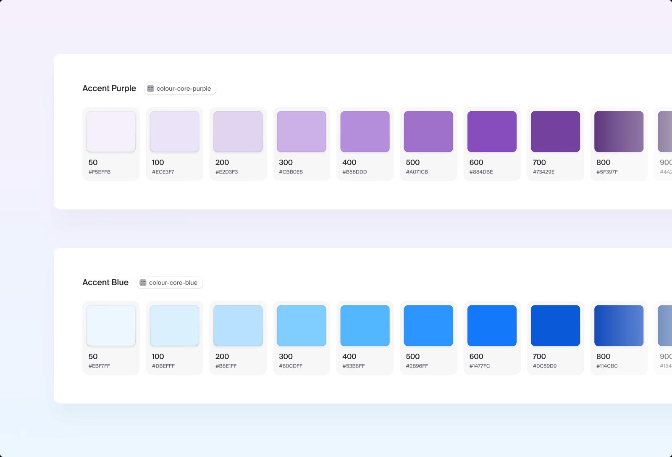This screenshot has width=672, height=457.
Task: Pick the purple 200 swatch #E2D3F3
Action: coord(238,131)
